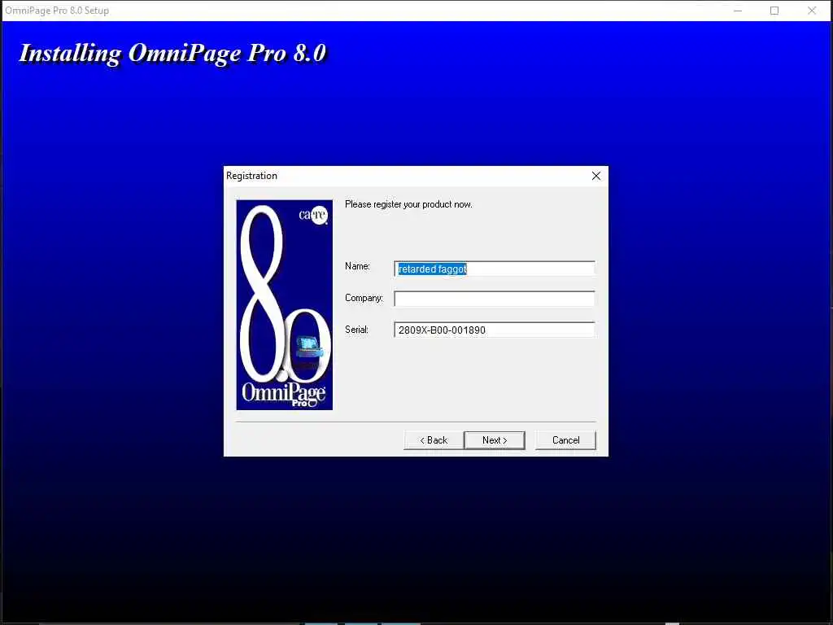Click the 'OmniPage Pro 8.0 Setup' window title
The height and width of the screenshot is (625, 833).
57,11
